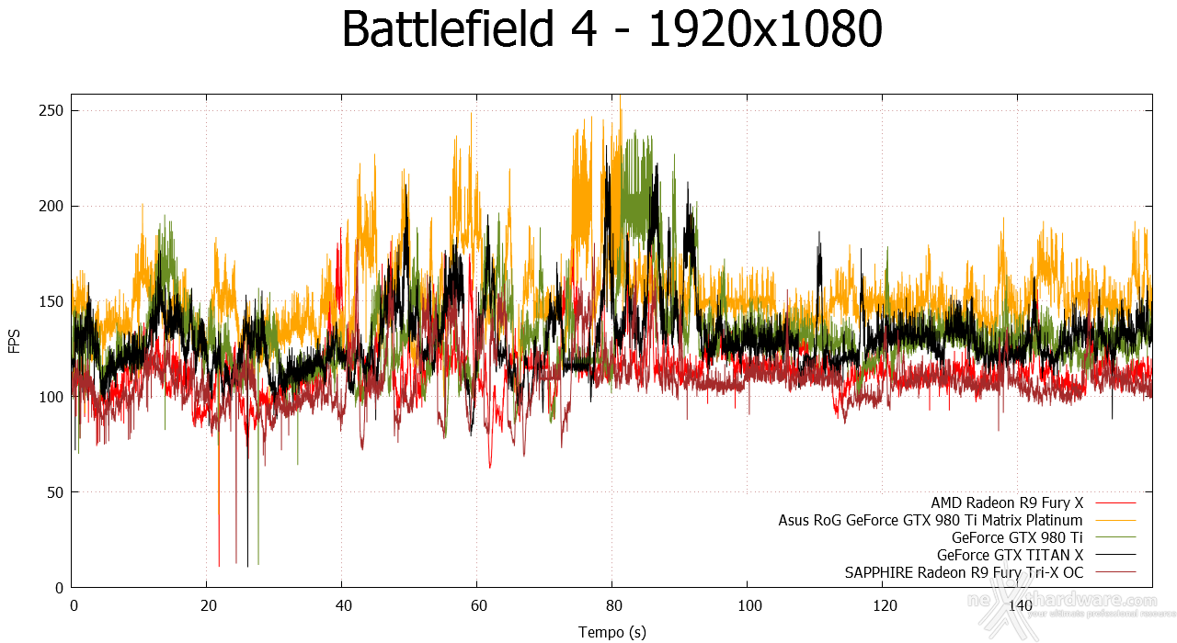The height and width of the screenshot is (643, 1177).
Task: Click the green line sample beside GeForce GTX 980 Ti
Action: click(1114, 537)
